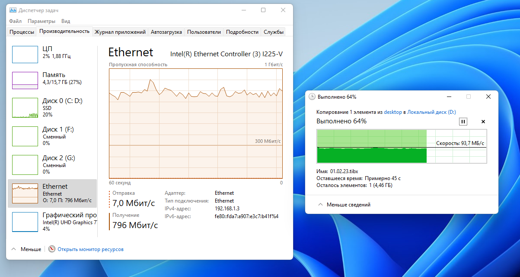
Task: Pause the file copy operation
Action: [463, 122]
